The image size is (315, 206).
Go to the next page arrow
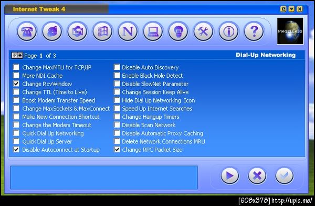coord(20,55)
